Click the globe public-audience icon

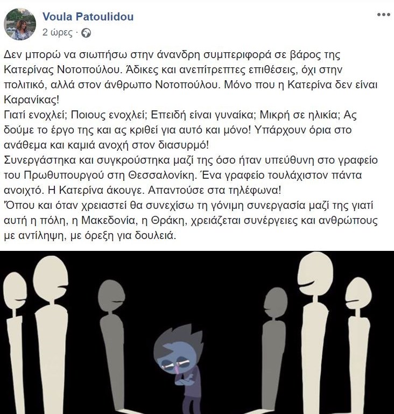[86, 33]
